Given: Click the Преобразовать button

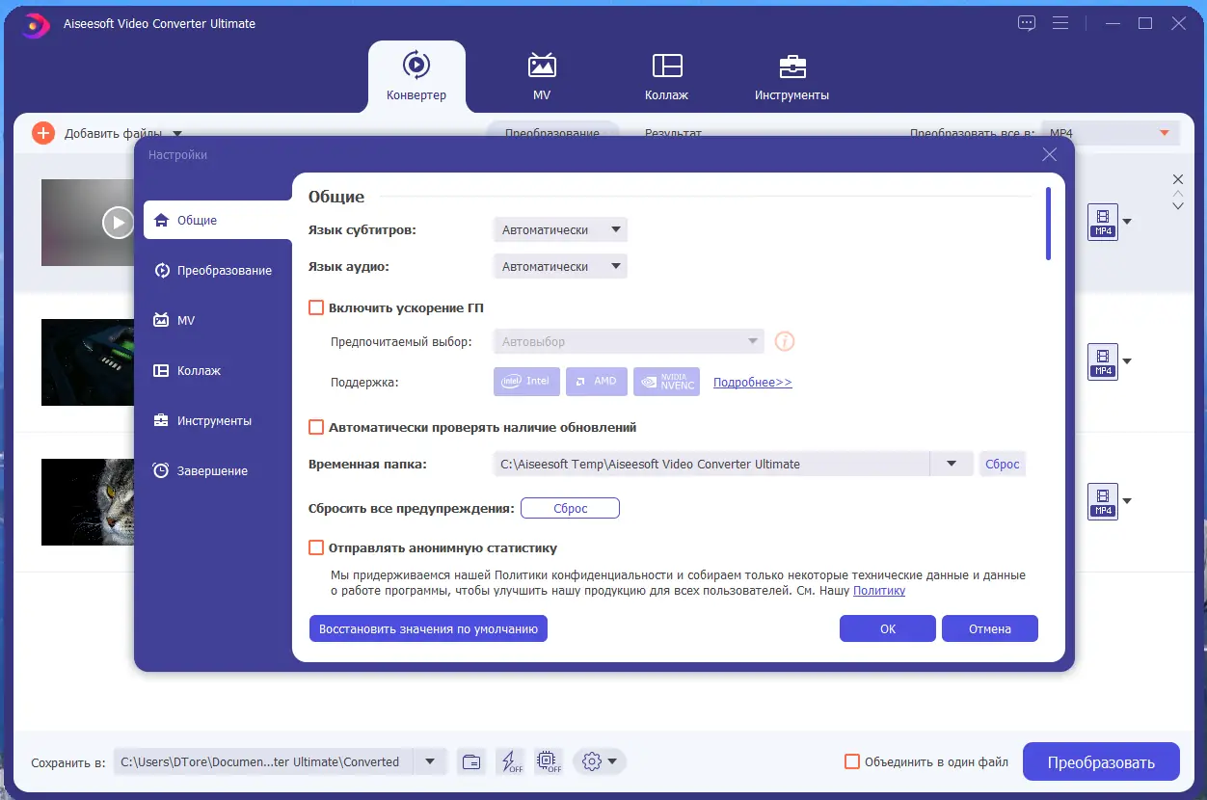Looking at the screenshot, I should [x=1101, y=762].
